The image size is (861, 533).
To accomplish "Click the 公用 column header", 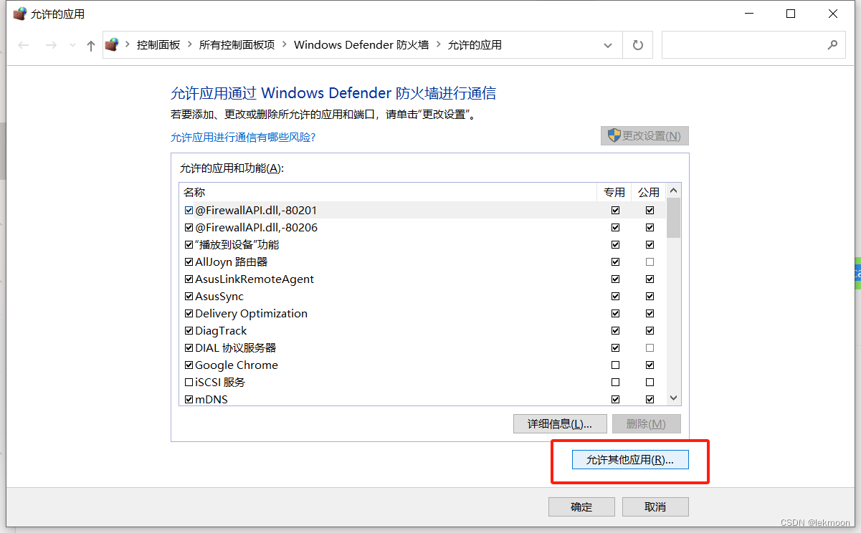I will (x=649, y=192).
